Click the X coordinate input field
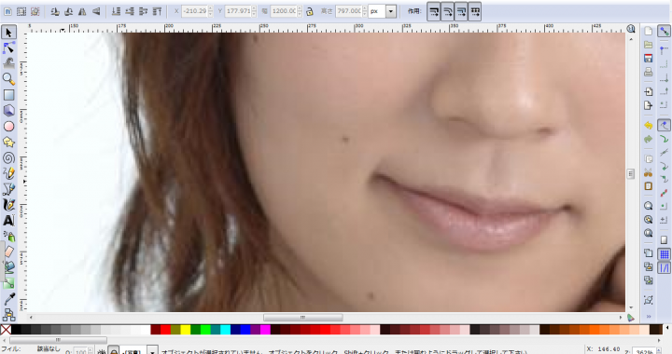The width and height of the screenshot is (672, 354). click(x=194, y=11)
